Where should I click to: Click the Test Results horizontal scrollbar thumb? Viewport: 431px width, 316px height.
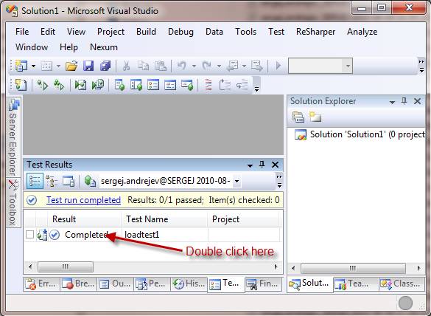[x=66, y=267]
